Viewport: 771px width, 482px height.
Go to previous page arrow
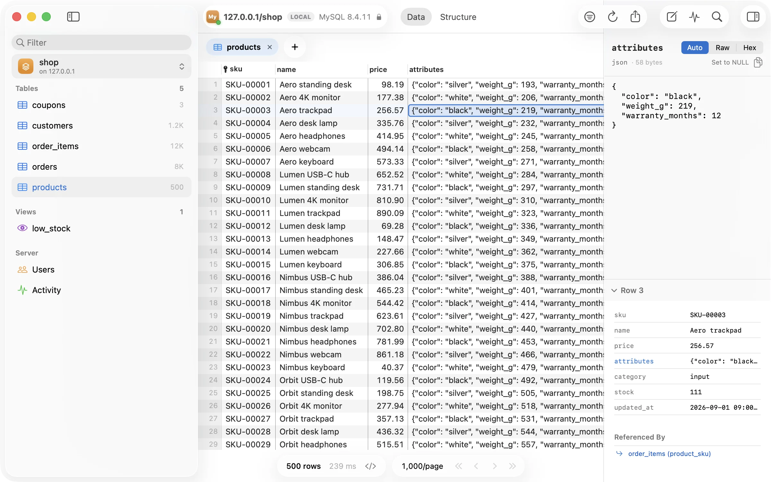click(x=476, y=466)
